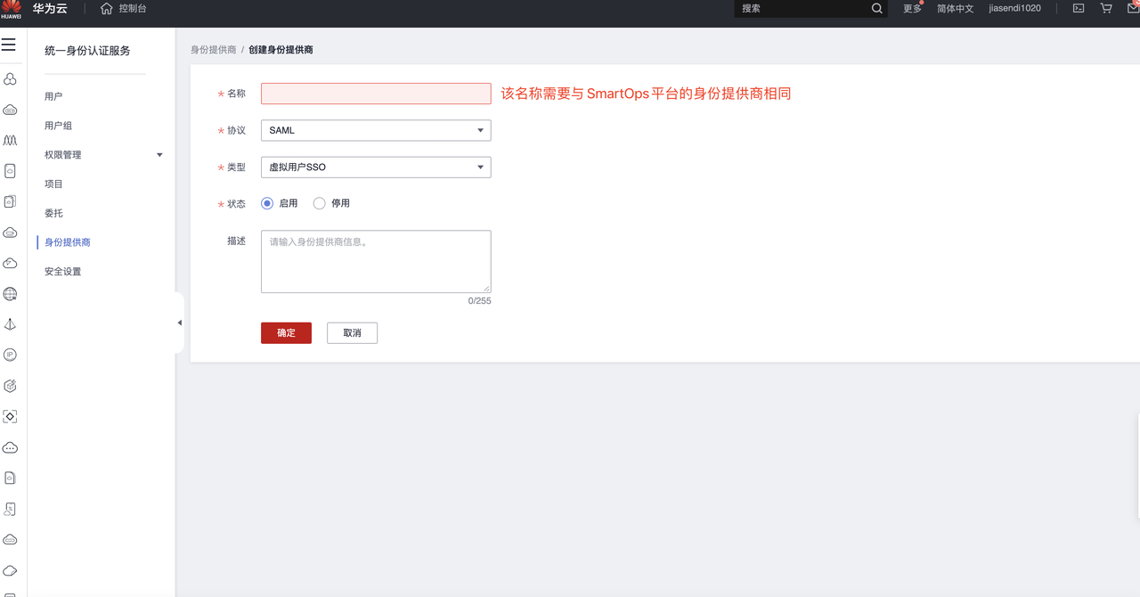This screenshot has width=1140, height=597.
Task: Click the circled IP sidebar icon
Action: coord(10,355)
